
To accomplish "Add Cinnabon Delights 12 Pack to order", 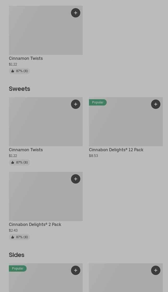I will 156,104.
